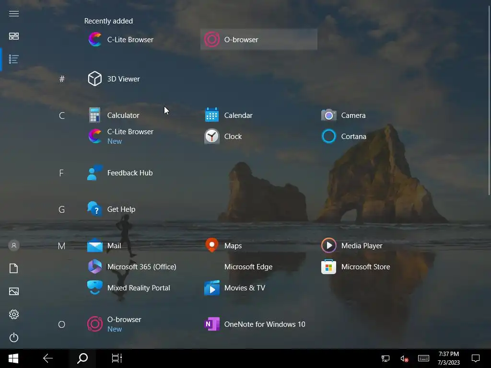The image size is (491, 368).
Task: Switch to Pinned tiles view
Action: [x=14, y=36]
